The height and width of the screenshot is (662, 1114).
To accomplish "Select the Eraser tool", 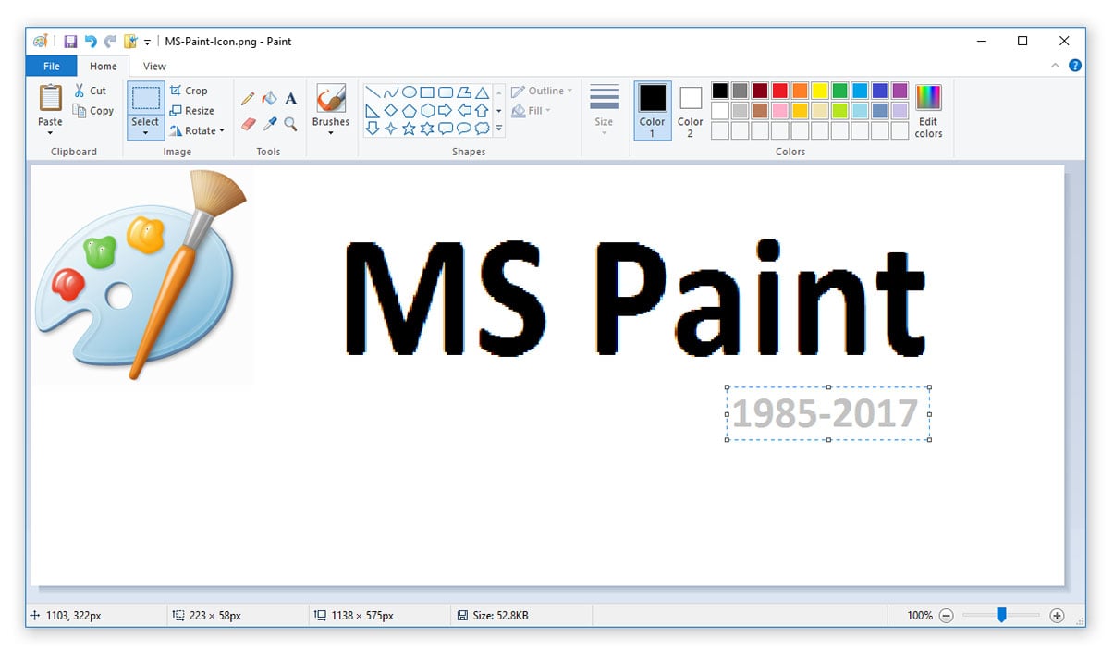I will click(x=248, y=123).
